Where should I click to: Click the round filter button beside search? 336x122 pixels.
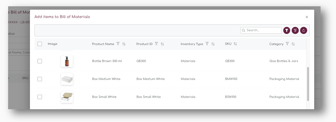click(x=287, y=31)
